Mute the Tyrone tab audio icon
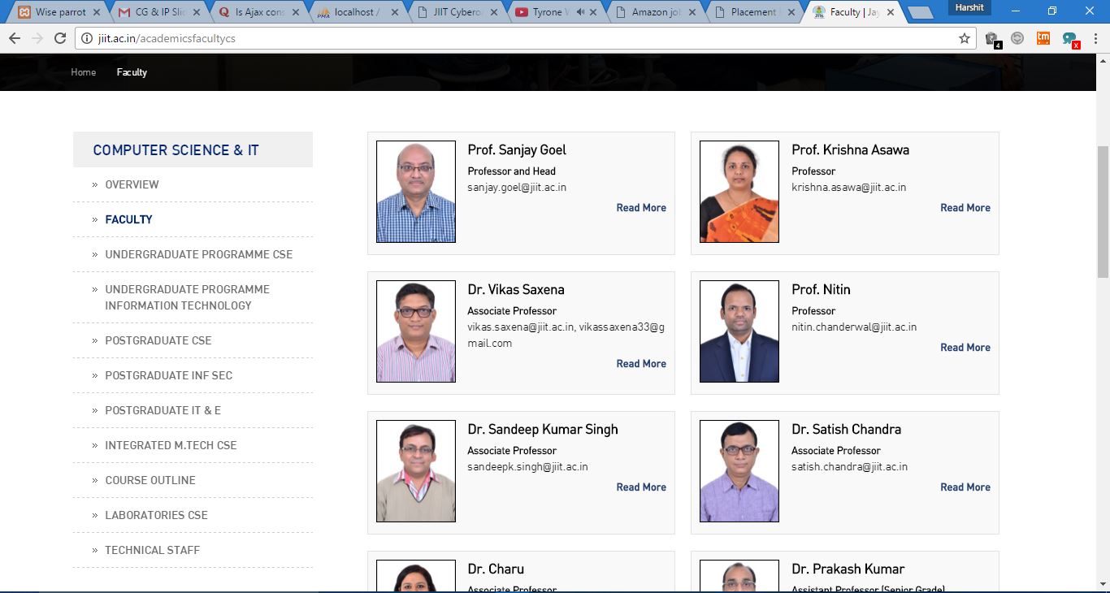Image resolution: width=1110 pixels, height=593 pixels. click(581, 12)
